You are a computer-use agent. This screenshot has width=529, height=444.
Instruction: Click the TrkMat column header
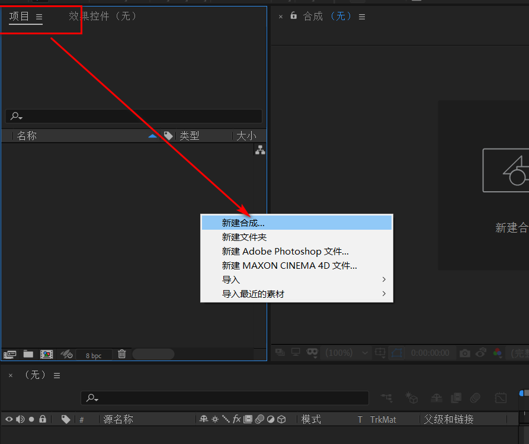383,420
